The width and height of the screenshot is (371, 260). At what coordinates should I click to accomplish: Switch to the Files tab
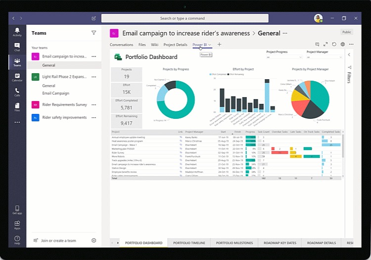(142, 45)
